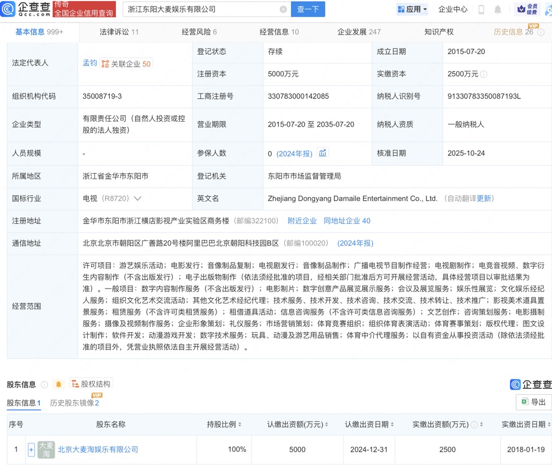The height and width of the screenshot is (465, 552).
Task: Expand the 北京大麦淘娱乐 shareholder row
Action: coord(31,450)
